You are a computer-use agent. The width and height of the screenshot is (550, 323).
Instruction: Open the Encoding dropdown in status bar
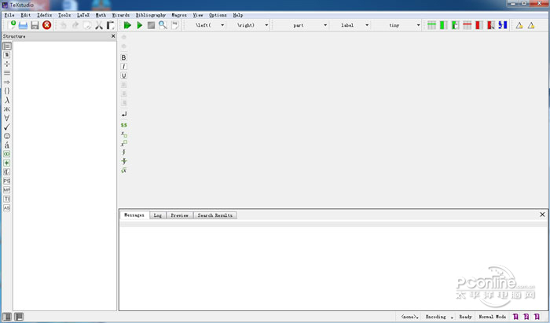(x=439, y=317)
